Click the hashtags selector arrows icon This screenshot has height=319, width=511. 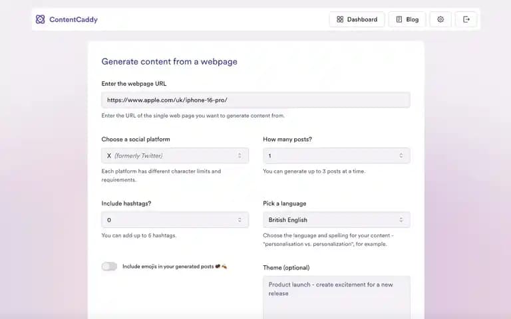coord(240,220)
